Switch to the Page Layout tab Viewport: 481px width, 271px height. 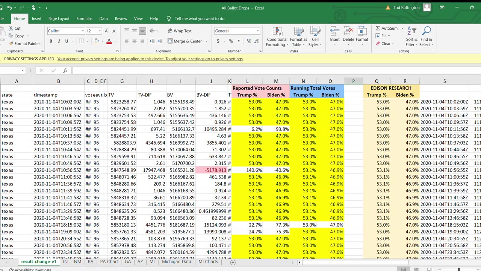click(59, 18)
